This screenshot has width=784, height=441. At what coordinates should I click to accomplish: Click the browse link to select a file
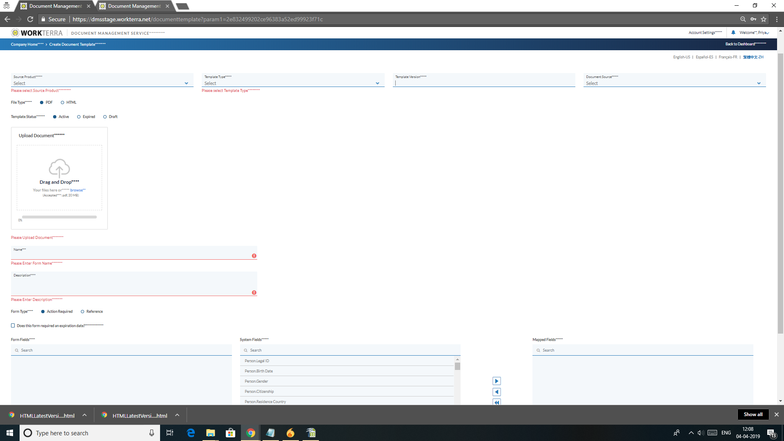tap(77, 190)
